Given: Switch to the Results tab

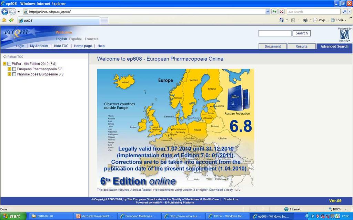Looking at the screenshot, I should pyautogui.click(x=301, y=46).
